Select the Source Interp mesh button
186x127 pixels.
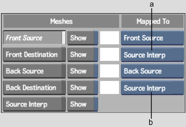34,104
